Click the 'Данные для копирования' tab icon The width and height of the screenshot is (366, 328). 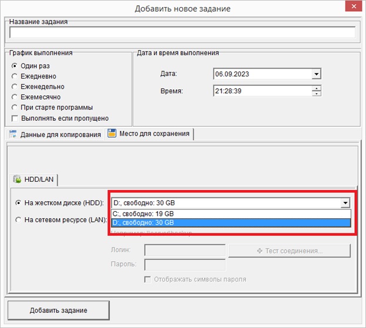13,134
